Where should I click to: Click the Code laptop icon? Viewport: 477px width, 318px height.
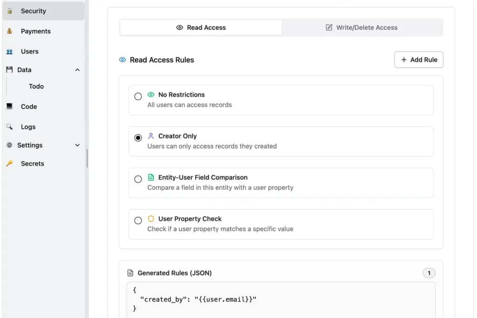(9, 107)
